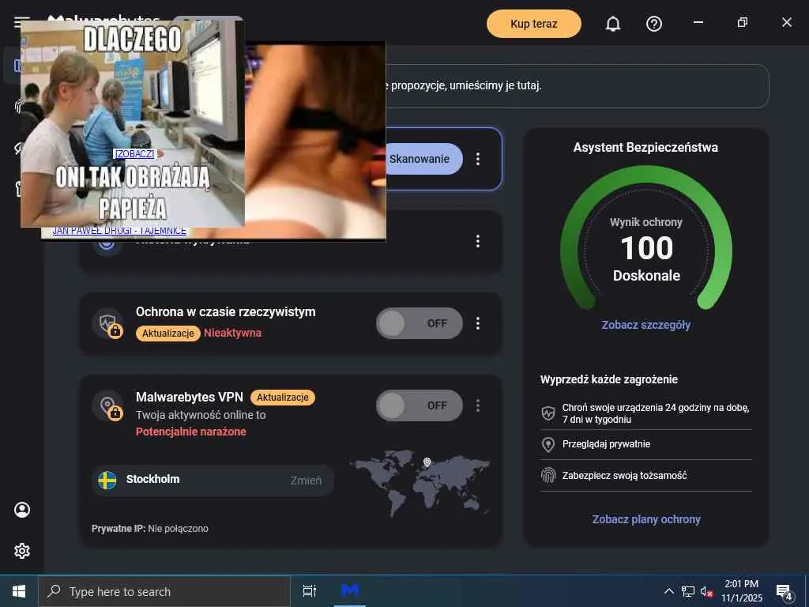This screenshot has height=607, width=809.
Task: Click the network icon in system tray
Action: click(x=688, y=591)
